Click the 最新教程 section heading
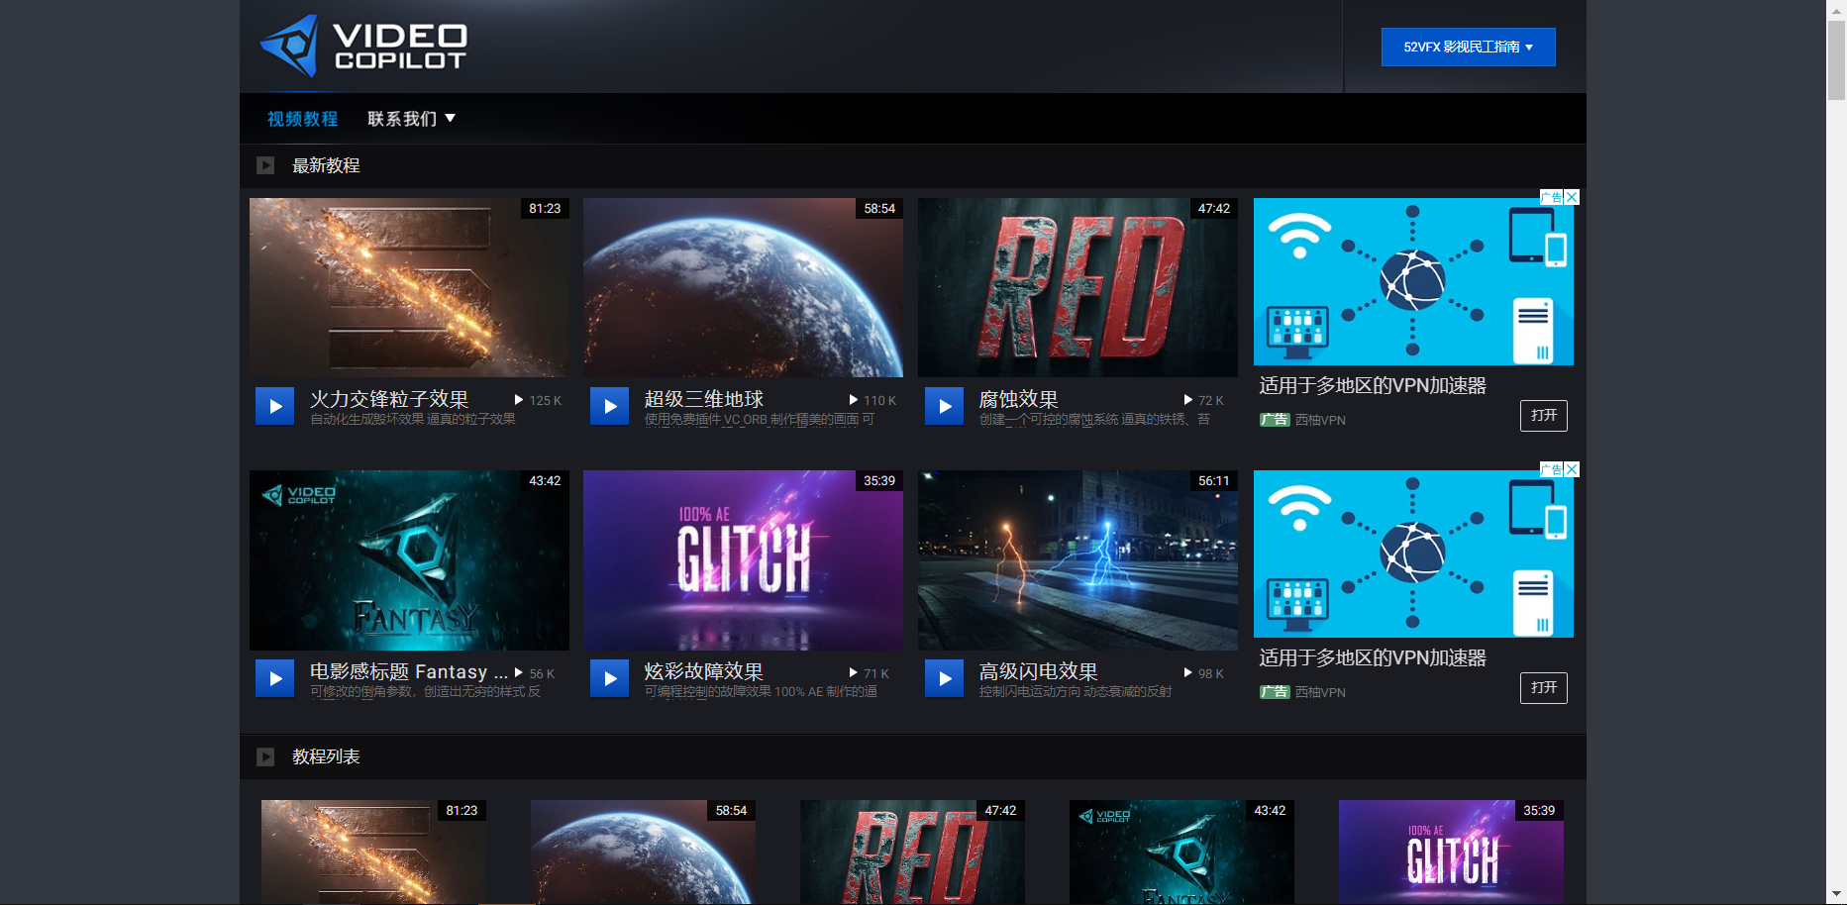The image size is (1847, 905). tap(326, 165)
